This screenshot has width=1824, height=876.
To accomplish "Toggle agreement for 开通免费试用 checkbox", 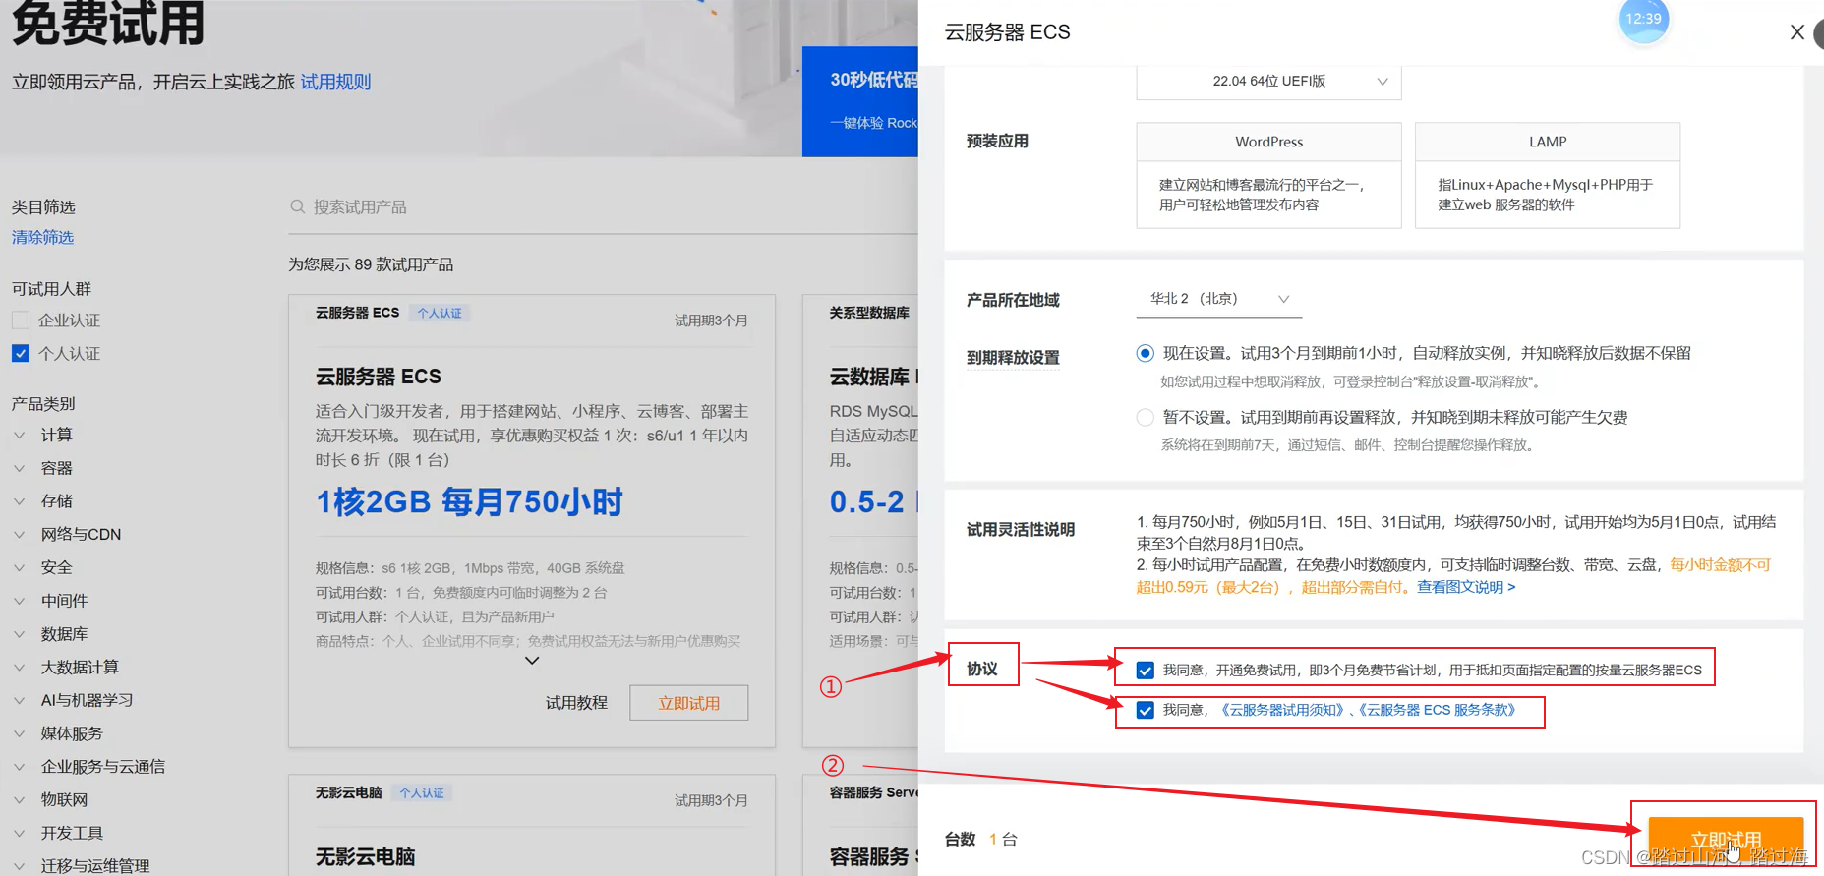I will click(x=1145, y=671).
